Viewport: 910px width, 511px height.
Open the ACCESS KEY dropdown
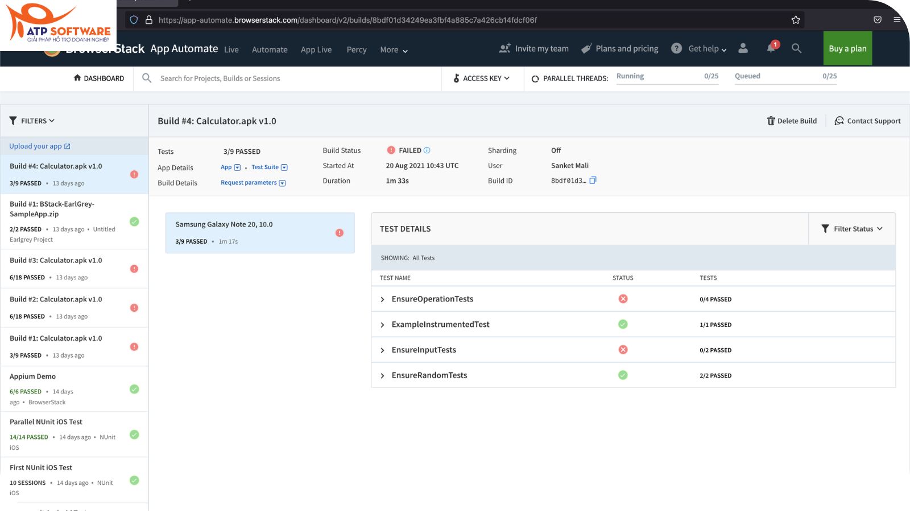click(482, 78)
